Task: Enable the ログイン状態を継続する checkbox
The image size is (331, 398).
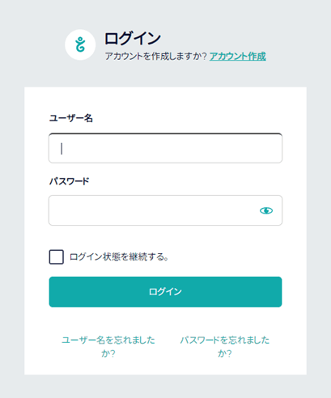Action: click(57, 256)
